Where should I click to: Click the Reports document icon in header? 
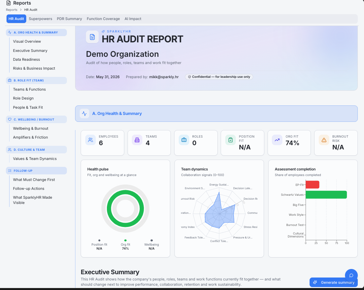point(8,3)
